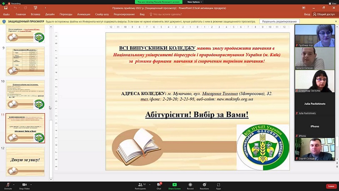Open the Файл menu
Screen dimensions: 339x191
click(x=6, y=14)
